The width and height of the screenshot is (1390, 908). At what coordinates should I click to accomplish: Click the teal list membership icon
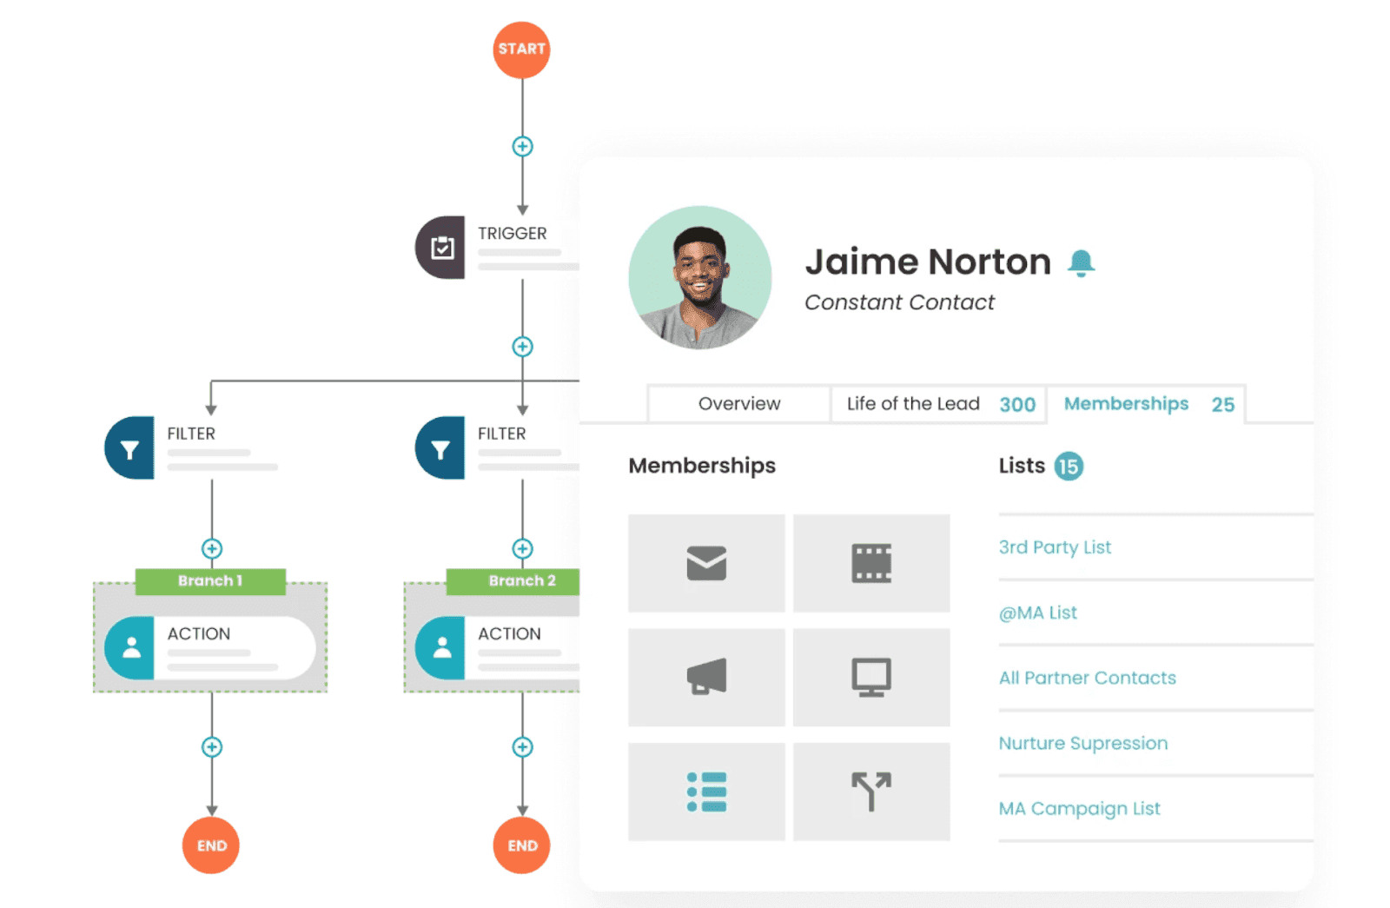click(x=705, y=792)
